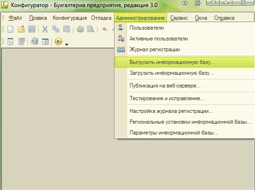255x190 pixels.
Task: Open the Конфигурация menu
Action: click(x=70, y=18)
